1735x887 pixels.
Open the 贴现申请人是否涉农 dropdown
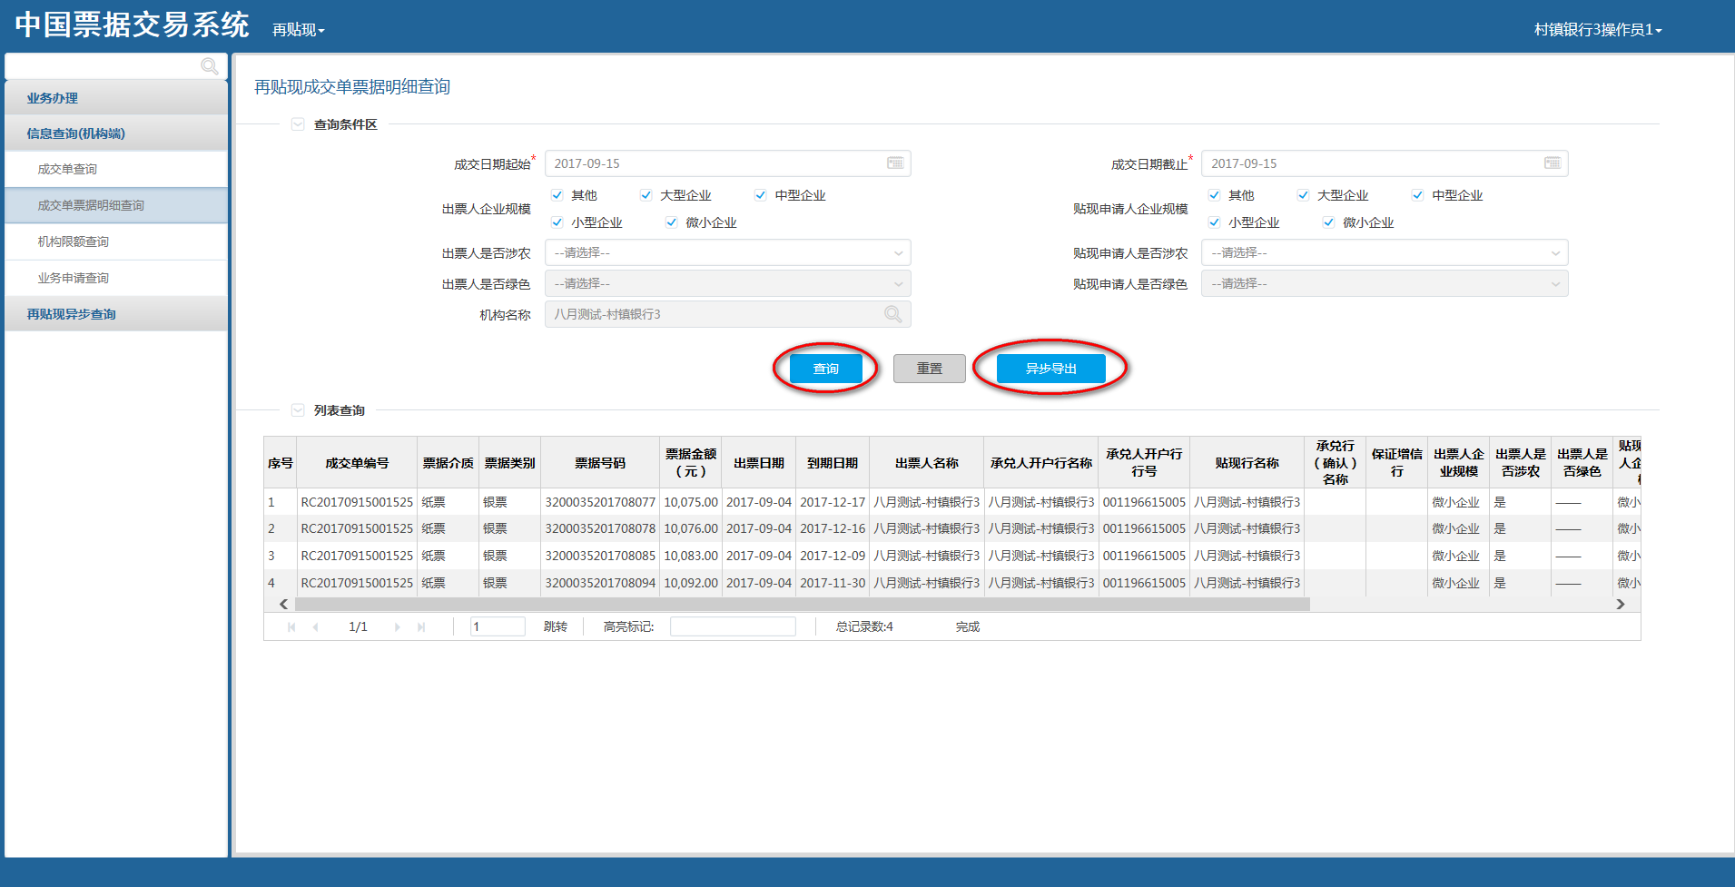tap(1385, 252)
